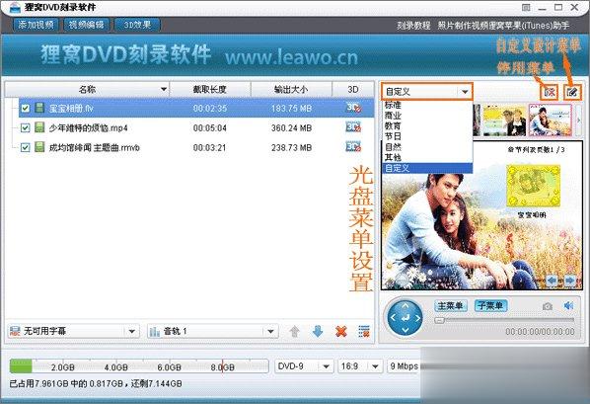The width and height of the screenshot is (590, 404).
Task: Mute the preview with the speaker icon
Action: click(x=568, y=305)
